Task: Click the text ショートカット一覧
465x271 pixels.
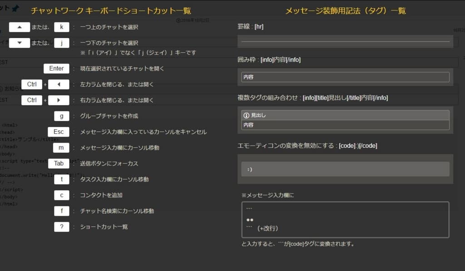Action: (x=104, y=227)
